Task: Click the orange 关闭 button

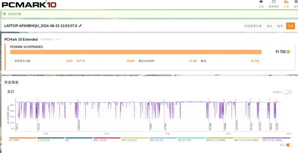Action: tap(290, 26)
